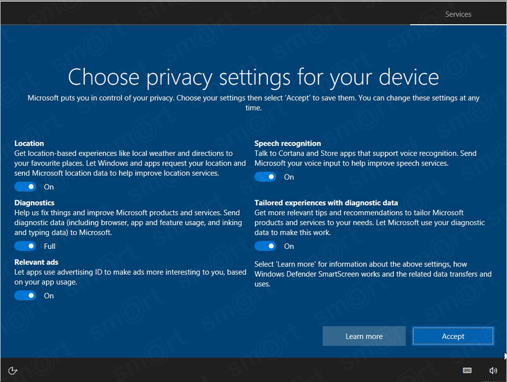Click the Windows Defender SmartScreen note text
The width and height of the screenshot is (507, 382).
click(x=373, y=274)
